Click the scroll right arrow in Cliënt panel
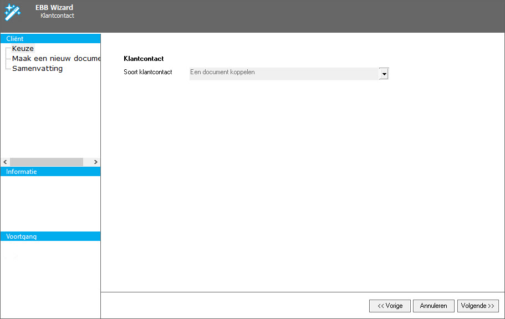Viewport: 505px width, 319px height. point(95,162)
